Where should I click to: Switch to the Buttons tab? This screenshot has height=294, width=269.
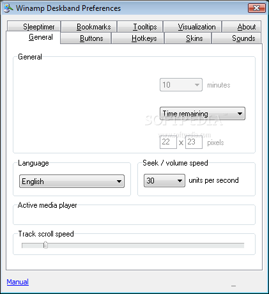click(86, 38)
